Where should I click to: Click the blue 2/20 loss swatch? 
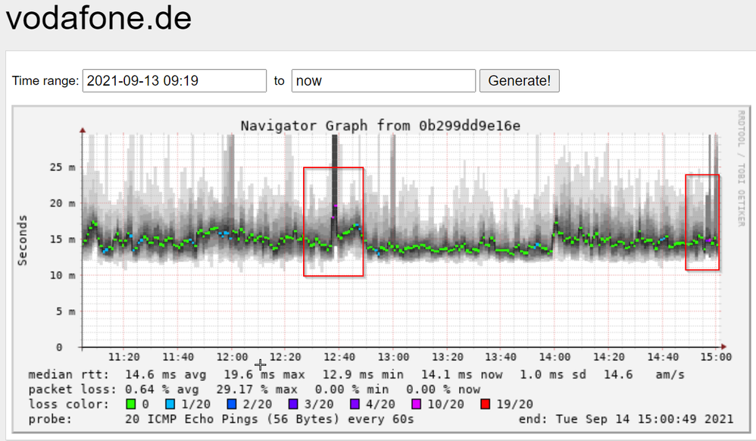[232, 404]
